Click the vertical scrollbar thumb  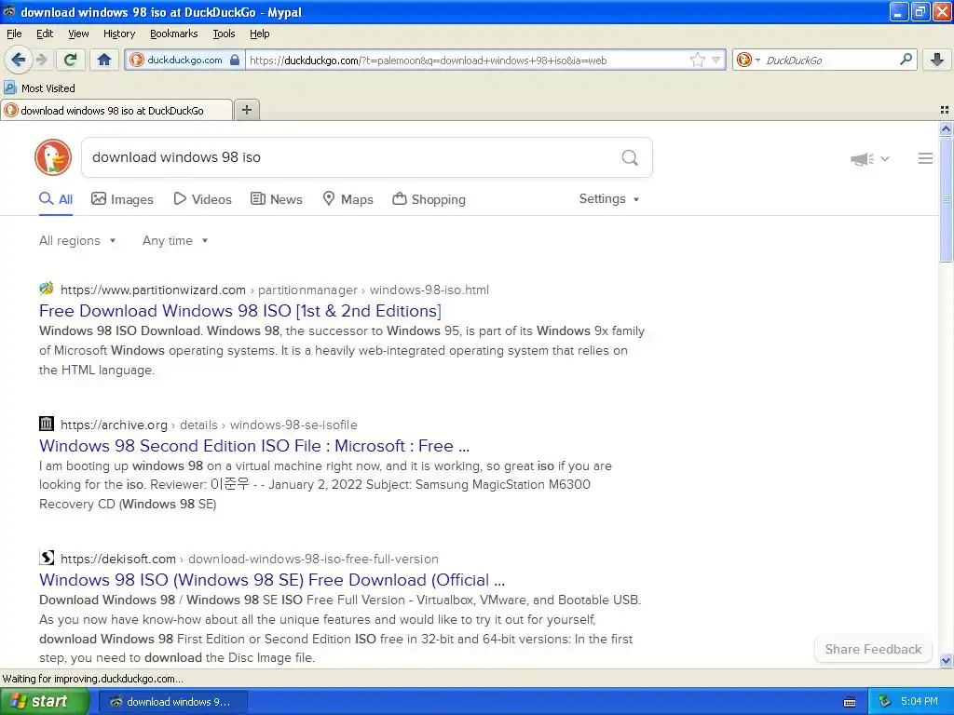946,199
